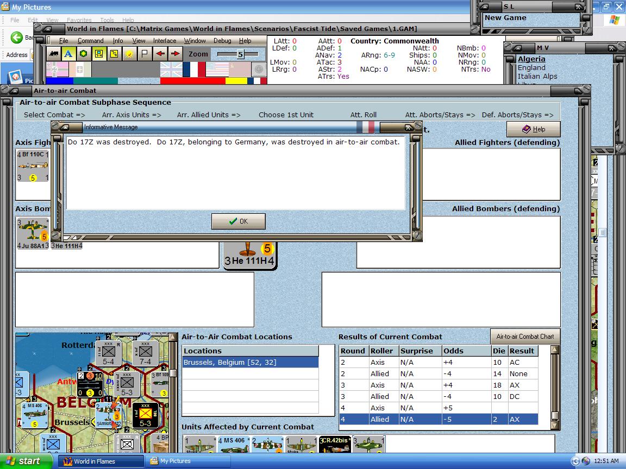626x469 pixels.
Task: Click the round gray button beside flags
Action: (x=259, y=69)
